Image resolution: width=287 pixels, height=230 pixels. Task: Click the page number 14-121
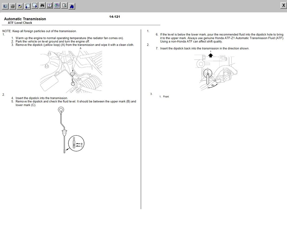(115, 17)
